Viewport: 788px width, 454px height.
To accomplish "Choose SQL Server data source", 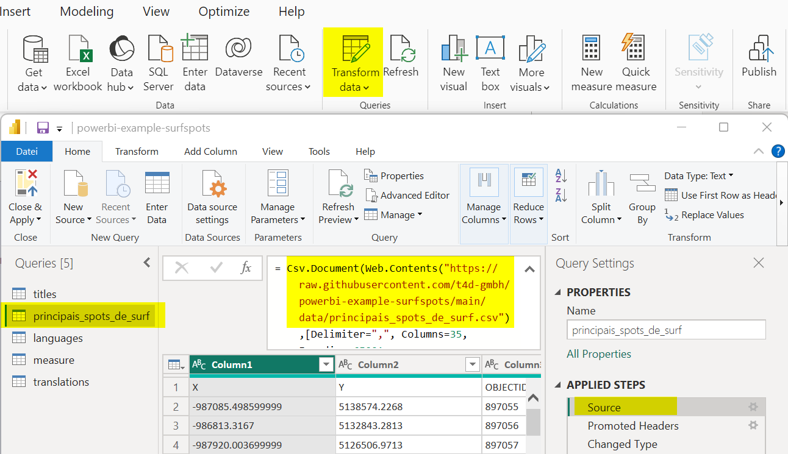I will 159,64.
